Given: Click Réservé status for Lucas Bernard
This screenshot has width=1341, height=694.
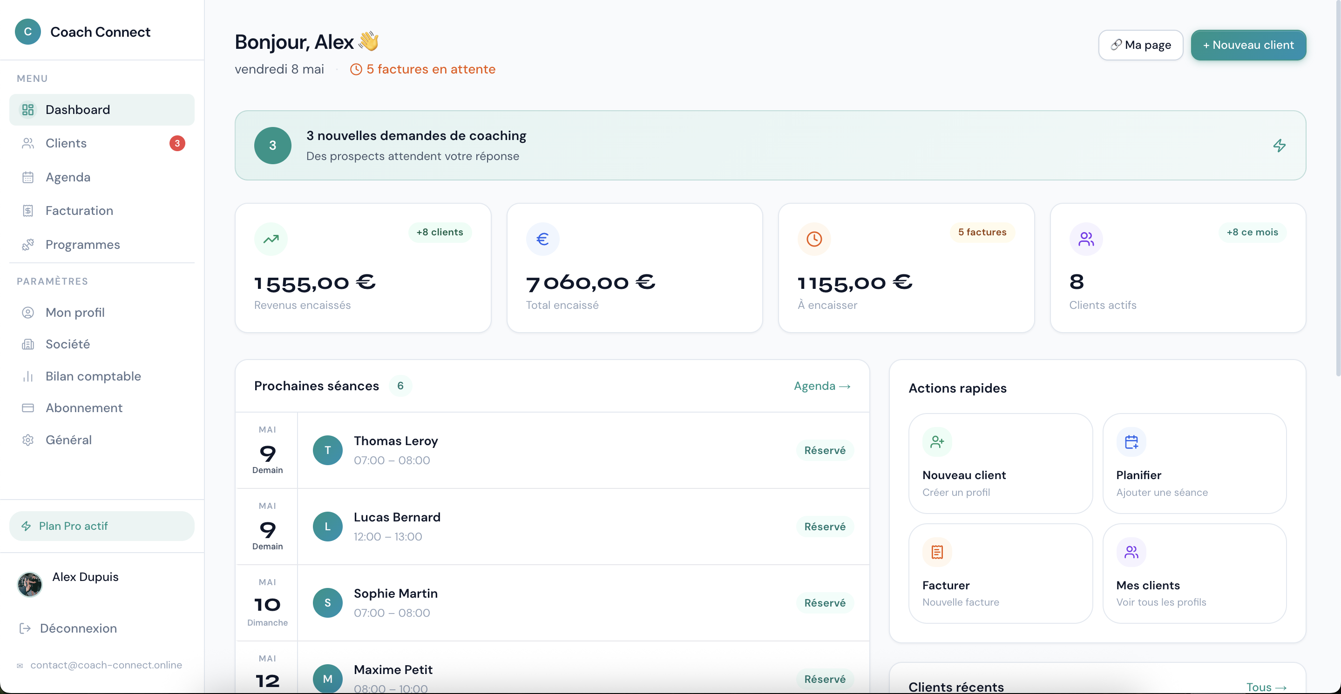Looking at the screenshot, I should [825, 527].
